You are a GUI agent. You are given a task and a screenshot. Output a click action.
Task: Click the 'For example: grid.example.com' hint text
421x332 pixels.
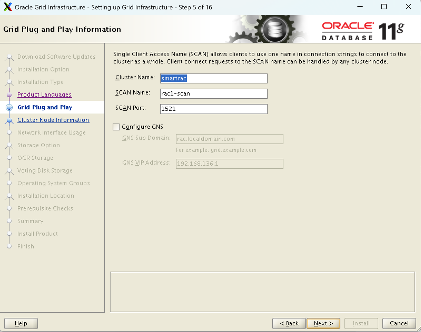(216, 150)
